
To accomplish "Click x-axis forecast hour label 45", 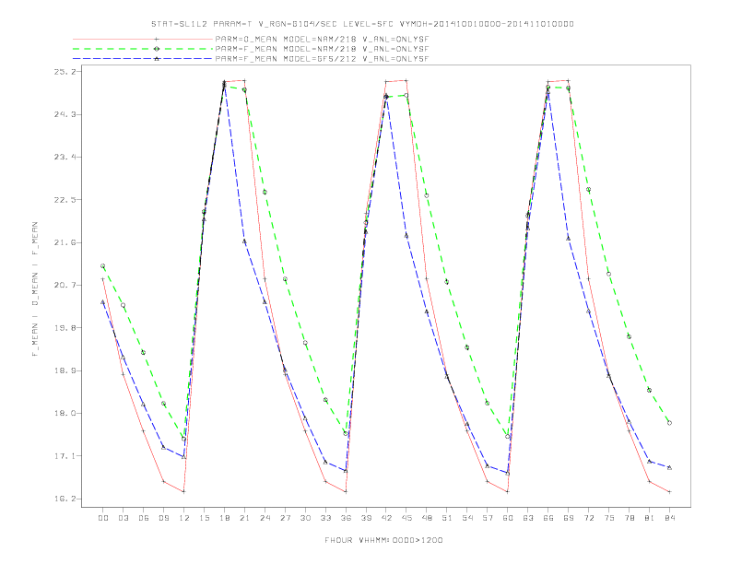I will [x=406, y=518].
